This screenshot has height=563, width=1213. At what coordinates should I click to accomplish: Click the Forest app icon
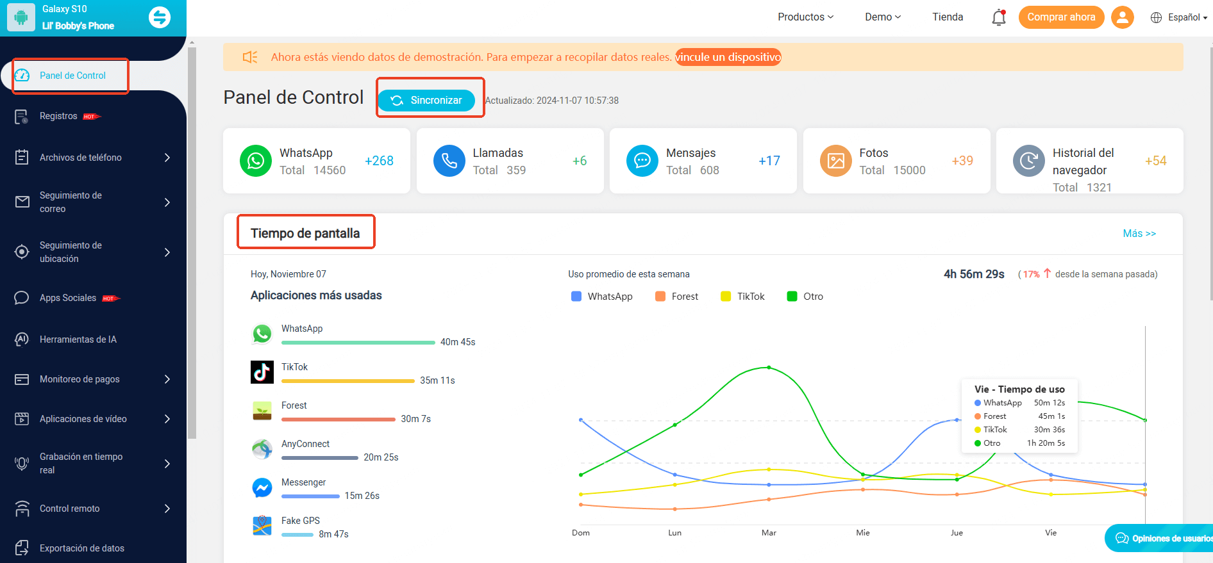(262, 411)
